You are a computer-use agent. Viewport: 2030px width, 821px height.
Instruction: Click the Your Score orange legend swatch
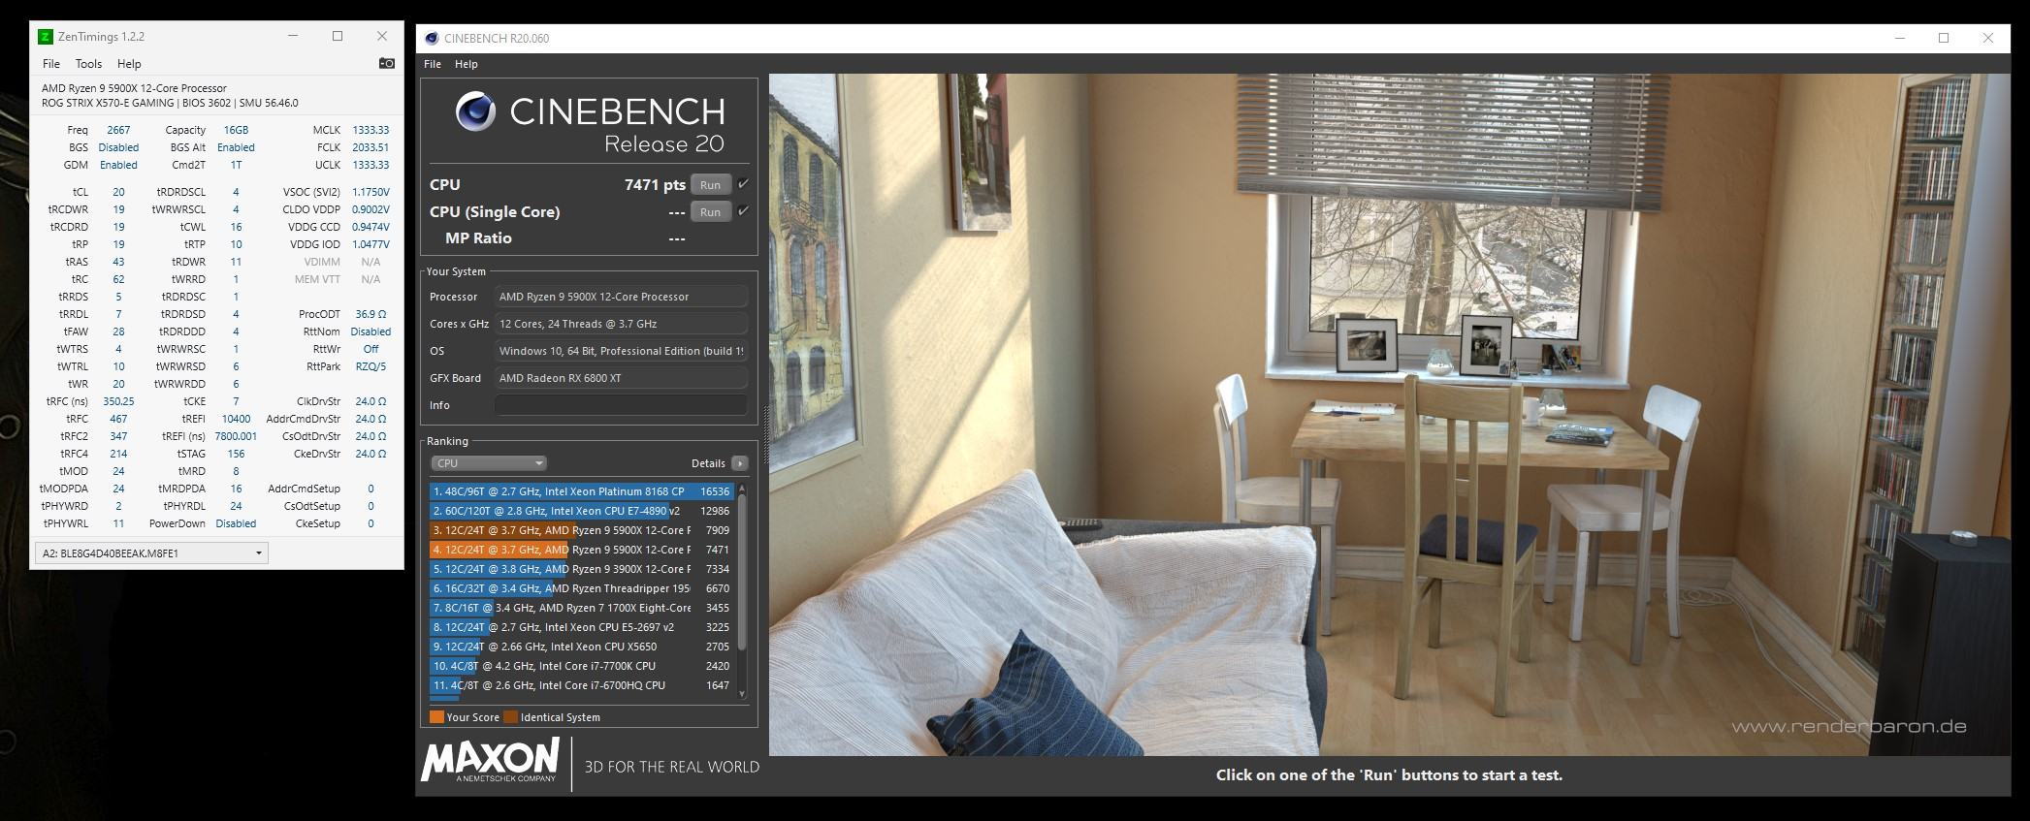click(436, 717)
